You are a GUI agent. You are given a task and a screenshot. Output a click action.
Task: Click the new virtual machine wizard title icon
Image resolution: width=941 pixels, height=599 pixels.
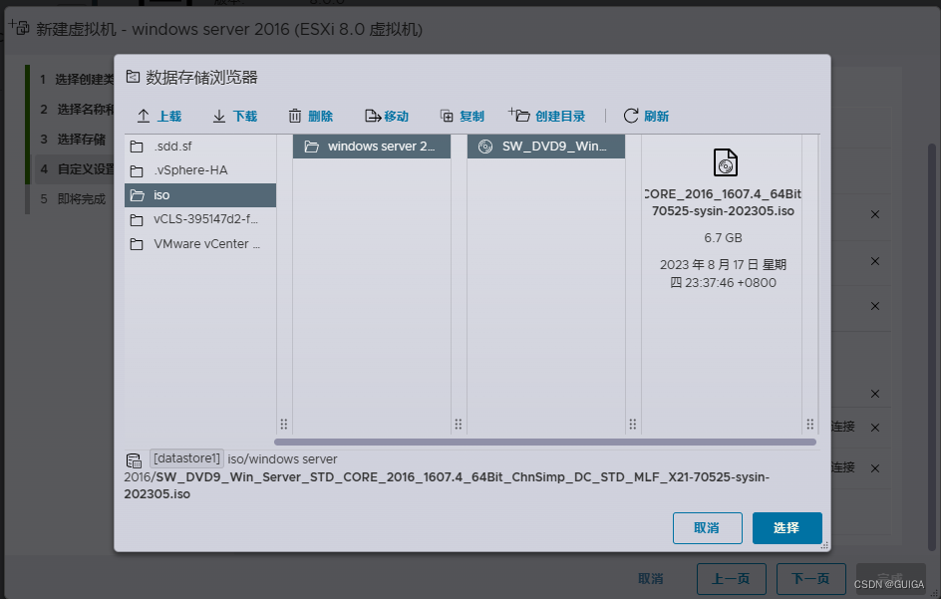coord(19,28)
